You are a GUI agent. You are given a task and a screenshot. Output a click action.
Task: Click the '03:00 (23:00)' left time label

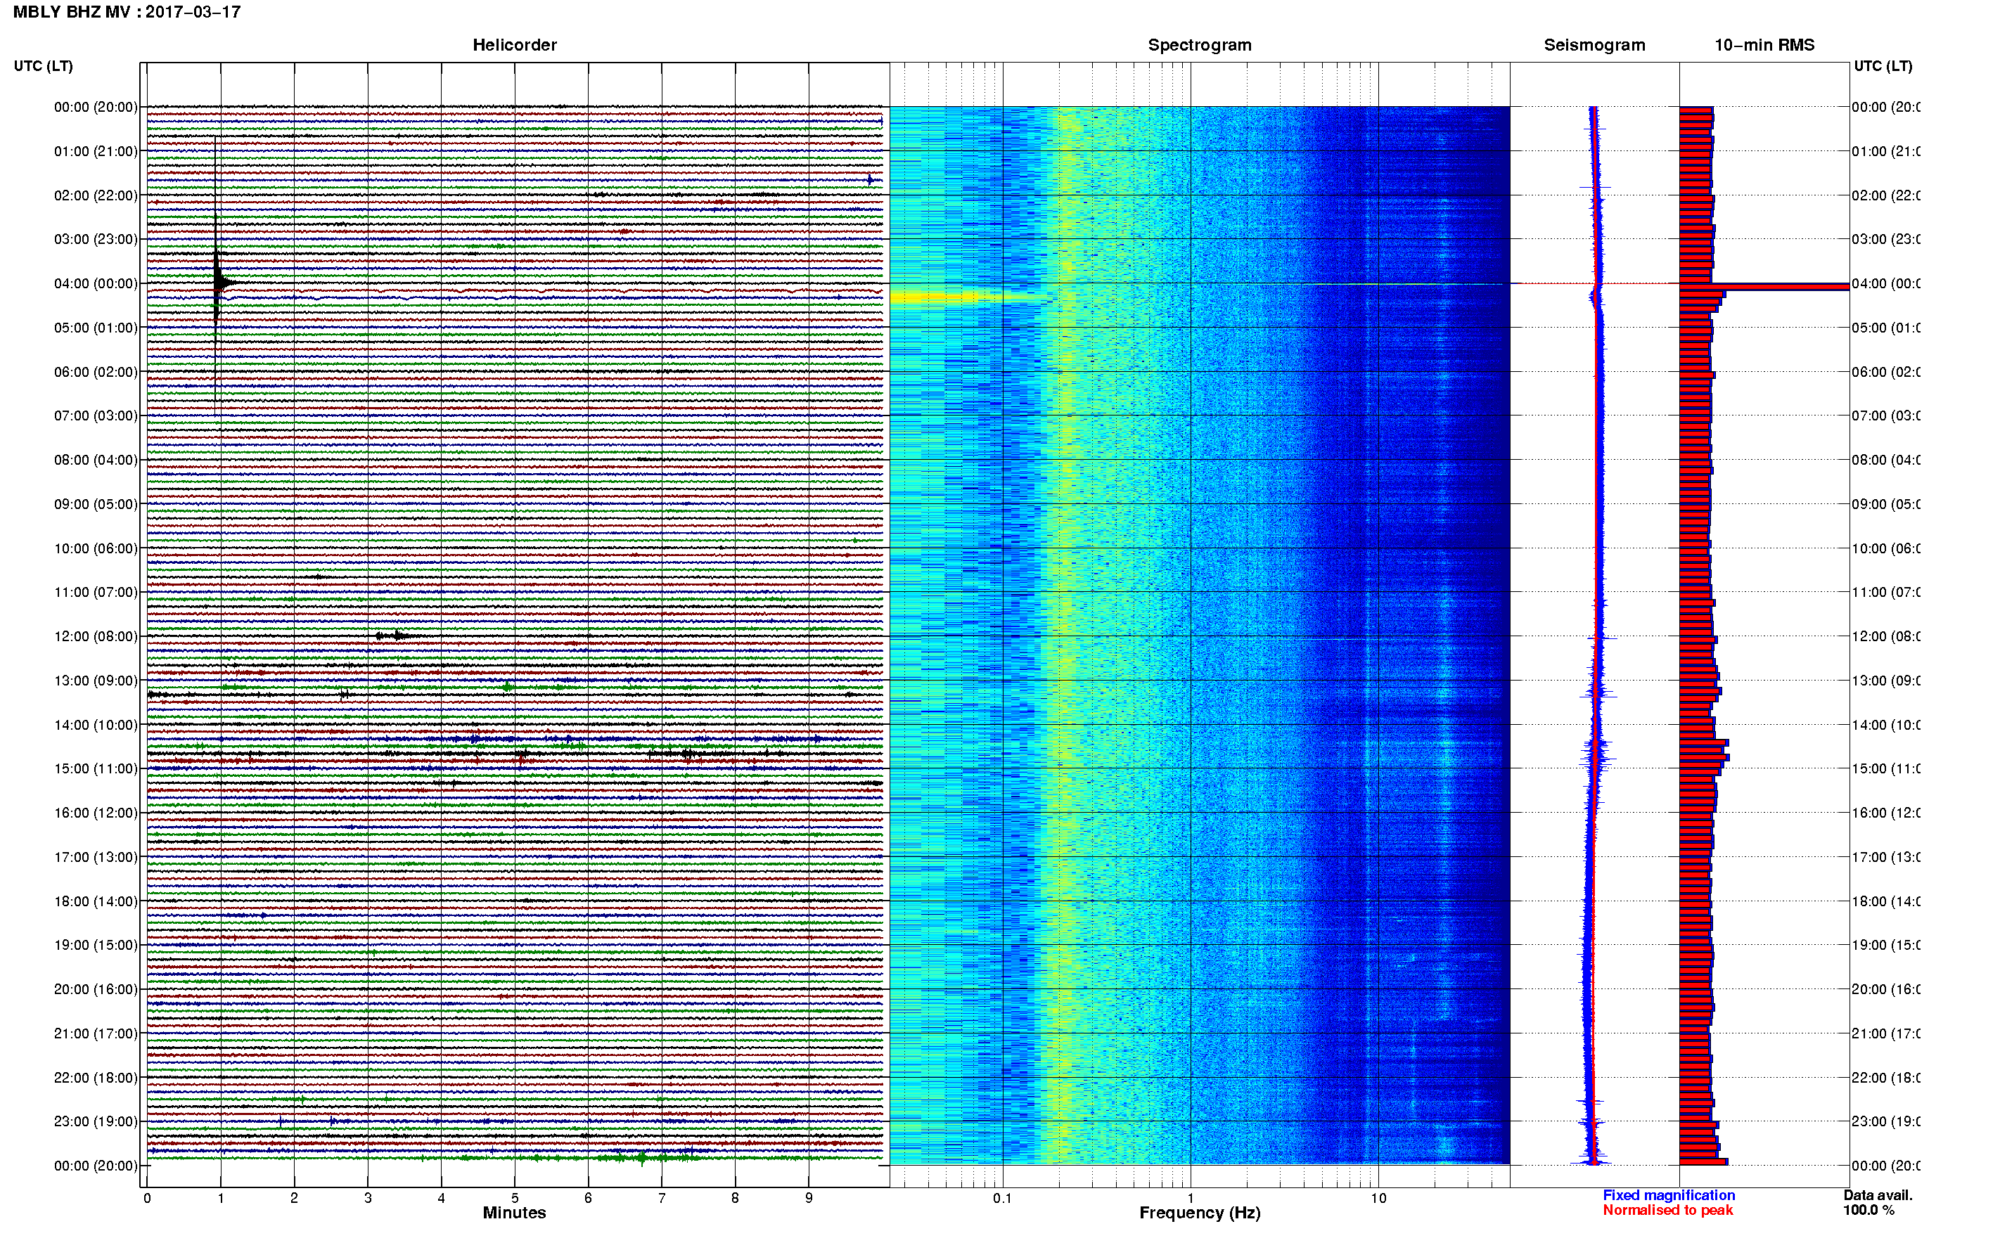pyautogui.click(x=96, y=239)
